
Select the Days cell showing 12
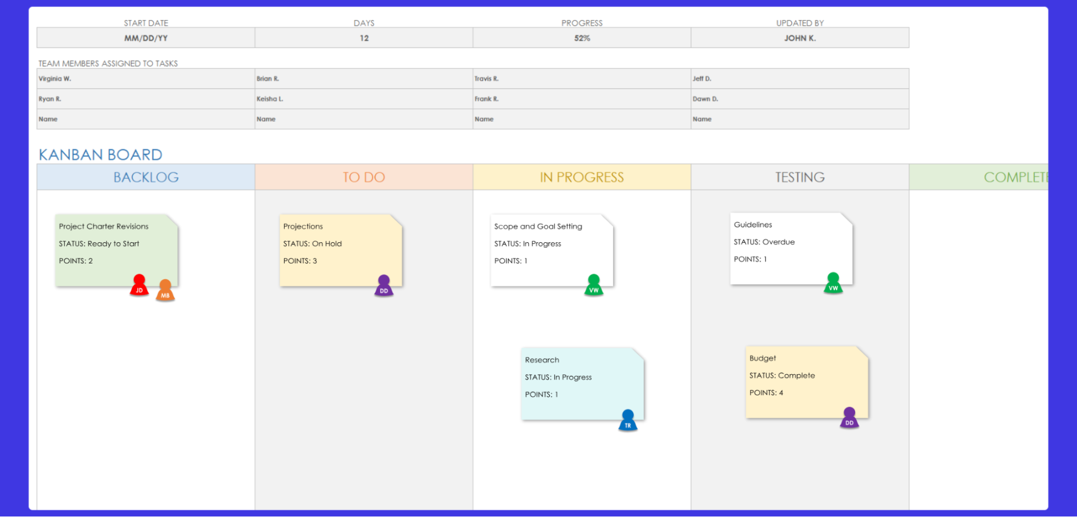point(364,38)
